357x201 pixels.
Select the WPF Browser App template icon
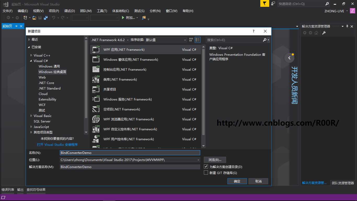(x=96, y=119)
